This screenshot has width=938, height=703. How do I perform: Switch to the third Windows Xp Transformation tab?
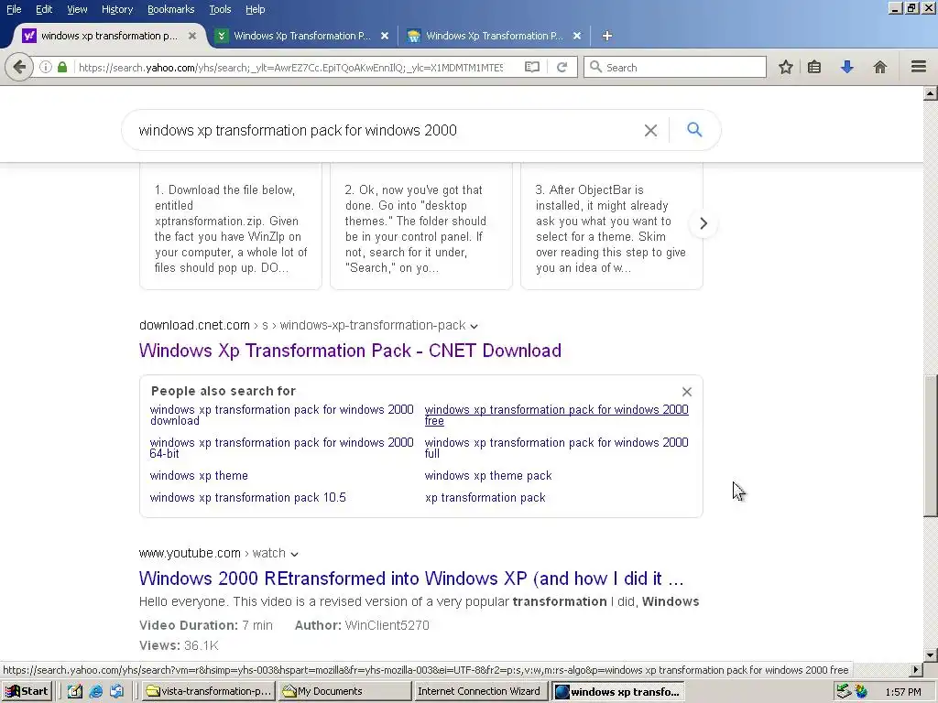coord(494,36)
